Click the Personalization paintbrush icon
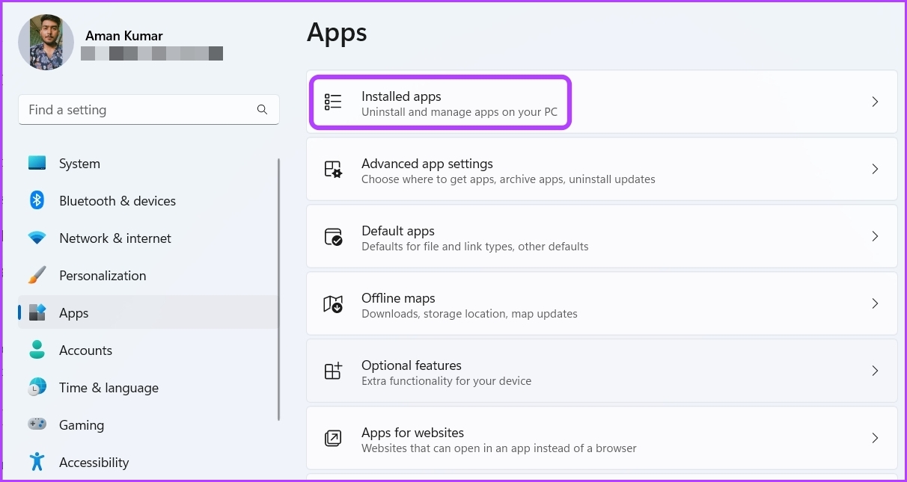 [x=37, y=275]
